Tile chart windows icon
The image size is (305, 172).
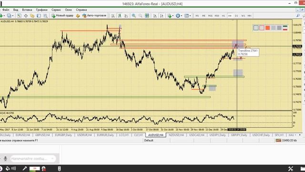[x=147, y=16]
